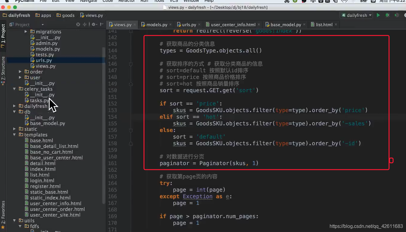Viewport: 406px width, 232px height.
Task: Select base_no_cart.html in the tree
Action: [x=49, y=152]
